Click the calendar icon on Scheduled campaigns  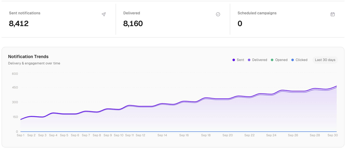tap(333, 14)
